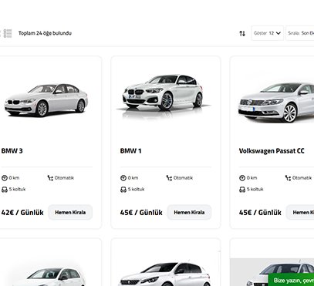Click the speedometer icon on BMW 3 card
This screenshot has height=286, width=314.
[x=5, y=178]
